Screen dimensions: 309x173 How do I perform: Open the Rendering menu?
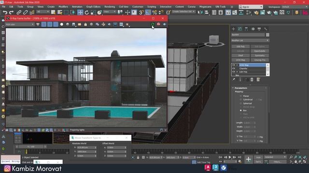(110, 7)
